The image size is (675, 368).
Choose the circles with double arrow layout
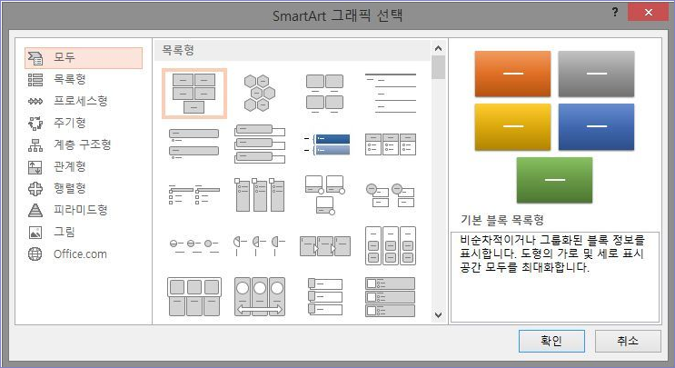[x=260, y=296]
